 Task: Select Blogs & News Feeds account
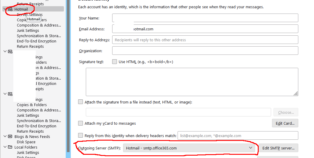pyautogui.click(x=32, y=136)
